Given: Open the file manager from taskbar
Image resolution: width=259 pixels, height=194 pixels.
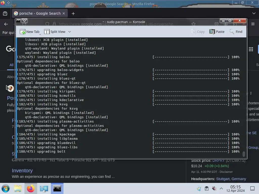Looking at the screenshot, I should [18, 188].
